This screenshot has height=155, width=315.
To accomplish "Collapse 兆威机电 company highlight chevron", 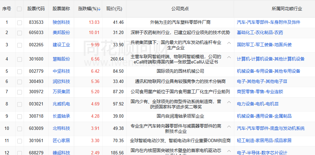I will click(229, 102).
